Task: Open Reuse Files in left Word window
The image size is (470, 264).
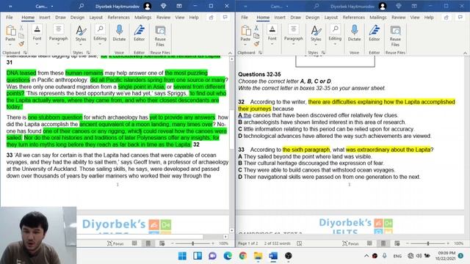Action: [x=160, y=36]
